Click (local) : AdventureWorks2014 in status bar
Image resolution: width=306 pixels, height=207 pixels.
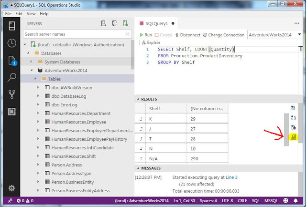point(142,201)
